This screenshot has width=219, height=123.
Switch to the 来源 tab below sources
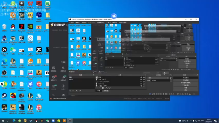click(99, 91)
